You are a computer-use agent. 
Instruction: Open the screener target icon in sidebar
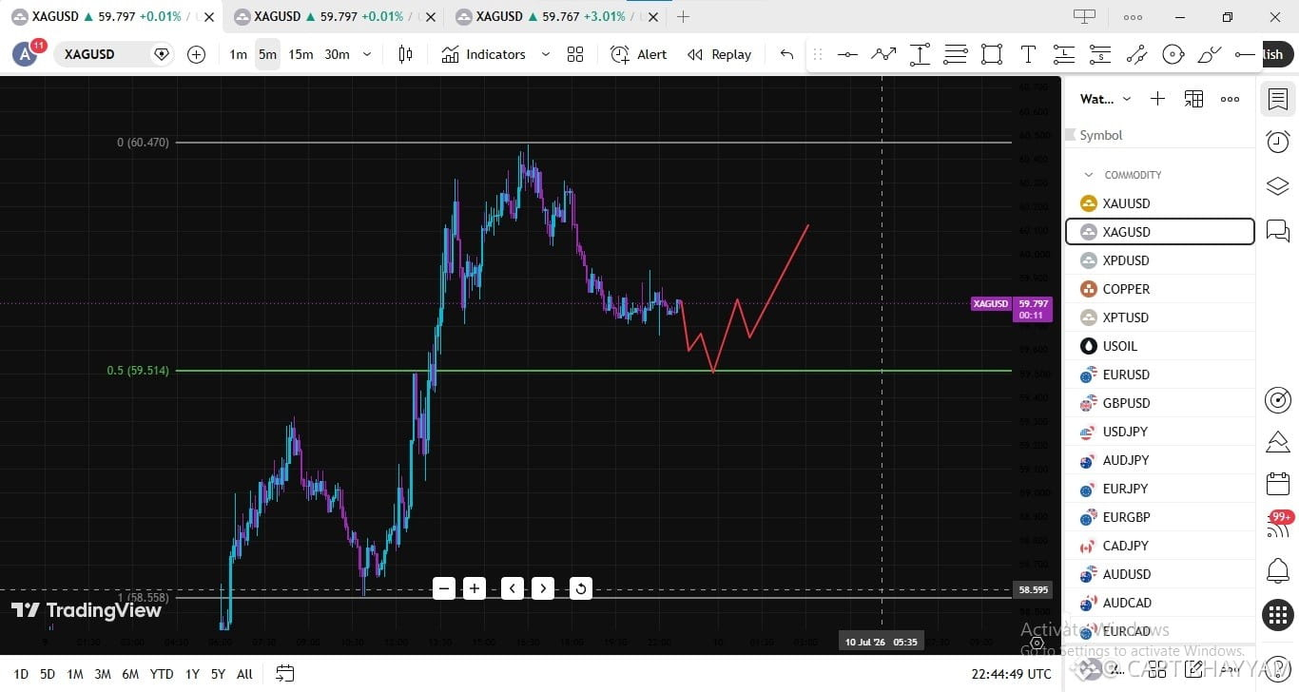[1278, 400]
